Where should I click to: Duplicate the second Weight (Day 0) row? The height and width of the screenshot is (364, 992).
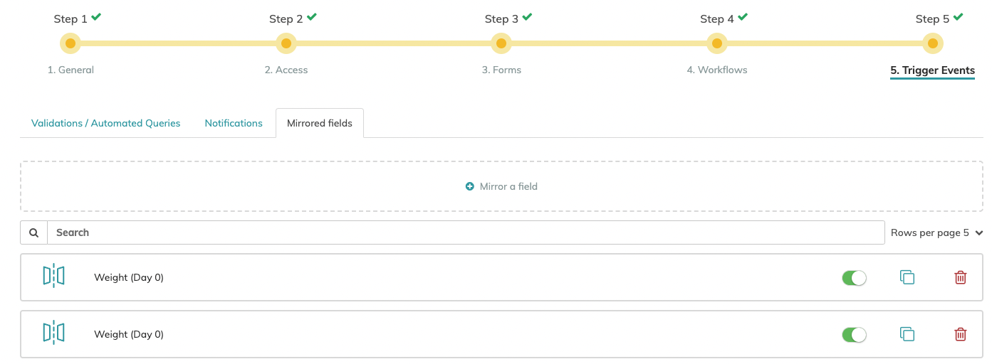907,334
